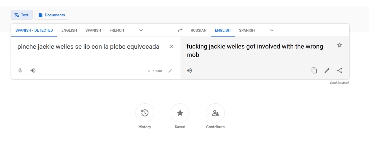
Task: Click the suggest an edit pencil icon
Action: (327, 70)
